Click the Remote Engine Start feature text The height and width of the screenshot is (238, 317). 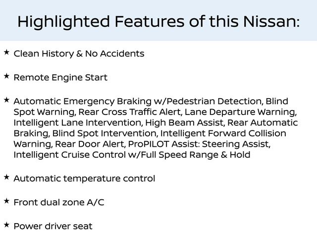coord(60,78)
